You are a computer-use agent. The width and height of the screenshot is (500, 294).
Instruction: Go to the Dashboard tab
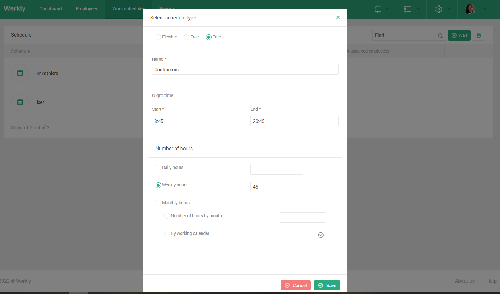50,9
